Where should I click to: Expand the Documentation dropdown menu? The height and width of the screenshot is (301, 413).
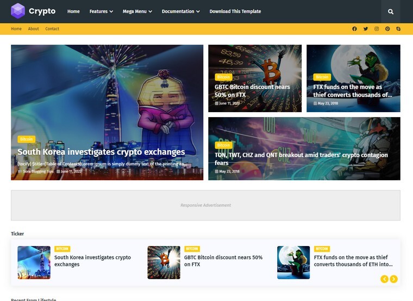pyautogui.click(x=180, y=11)
